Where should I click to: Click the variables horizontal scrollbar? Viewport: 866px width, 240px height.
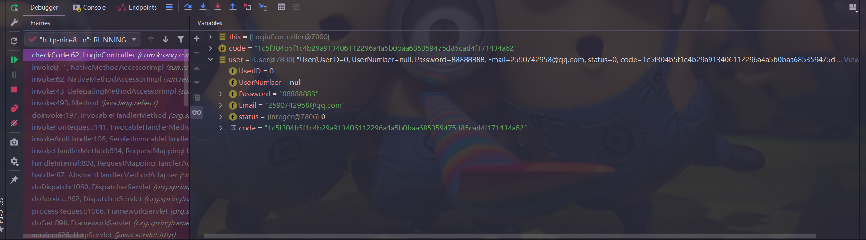pos(510,236)
